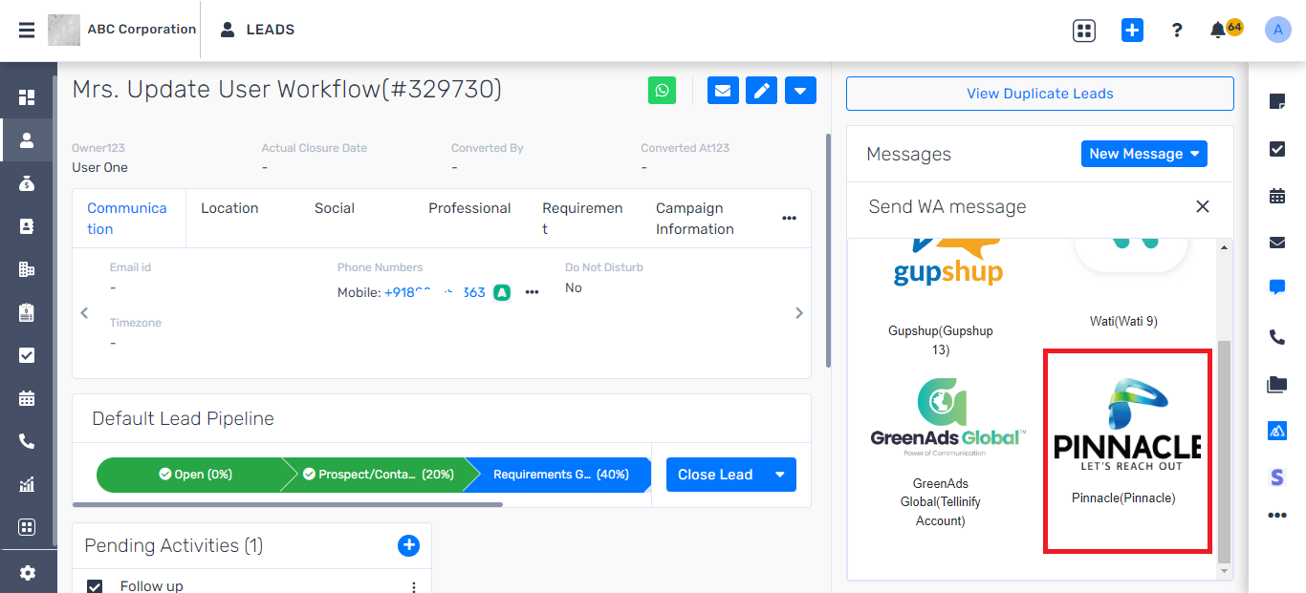
Task: Open notes icon in right sidebar
Action: (x=1277, y=101)
